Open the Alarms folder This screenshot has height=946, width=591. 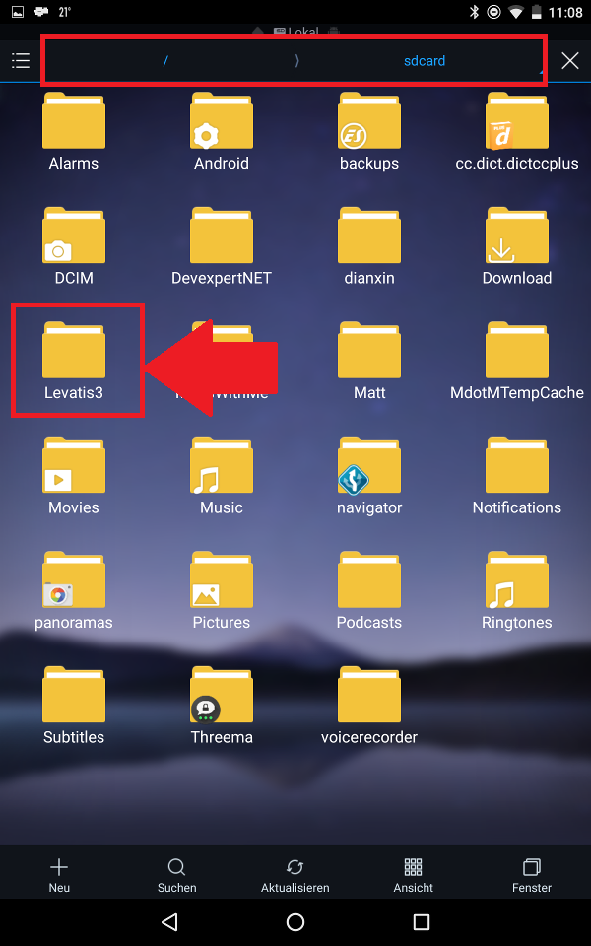click(74, 132)
